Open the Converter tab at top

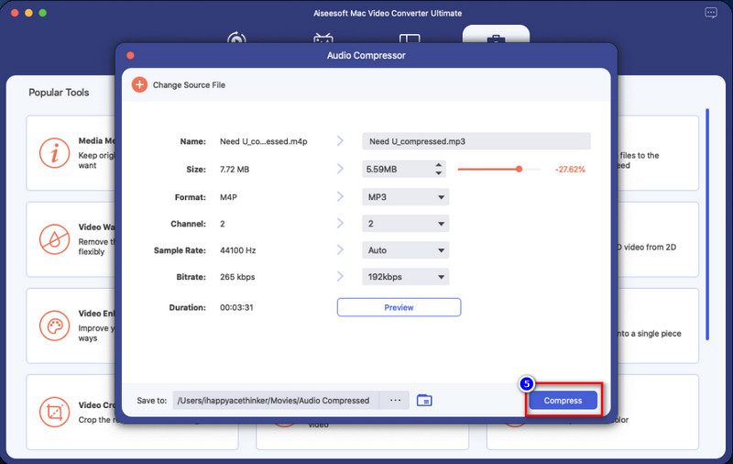click(237, 40)
